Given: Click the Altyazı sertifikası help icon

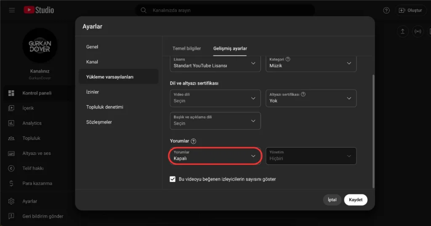Looking at the screenshot, I should pyautogui.click(x=303, y=94).
